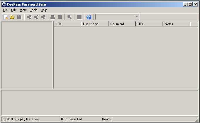Click the '0 of 0 selected' status text

(72, 119)
